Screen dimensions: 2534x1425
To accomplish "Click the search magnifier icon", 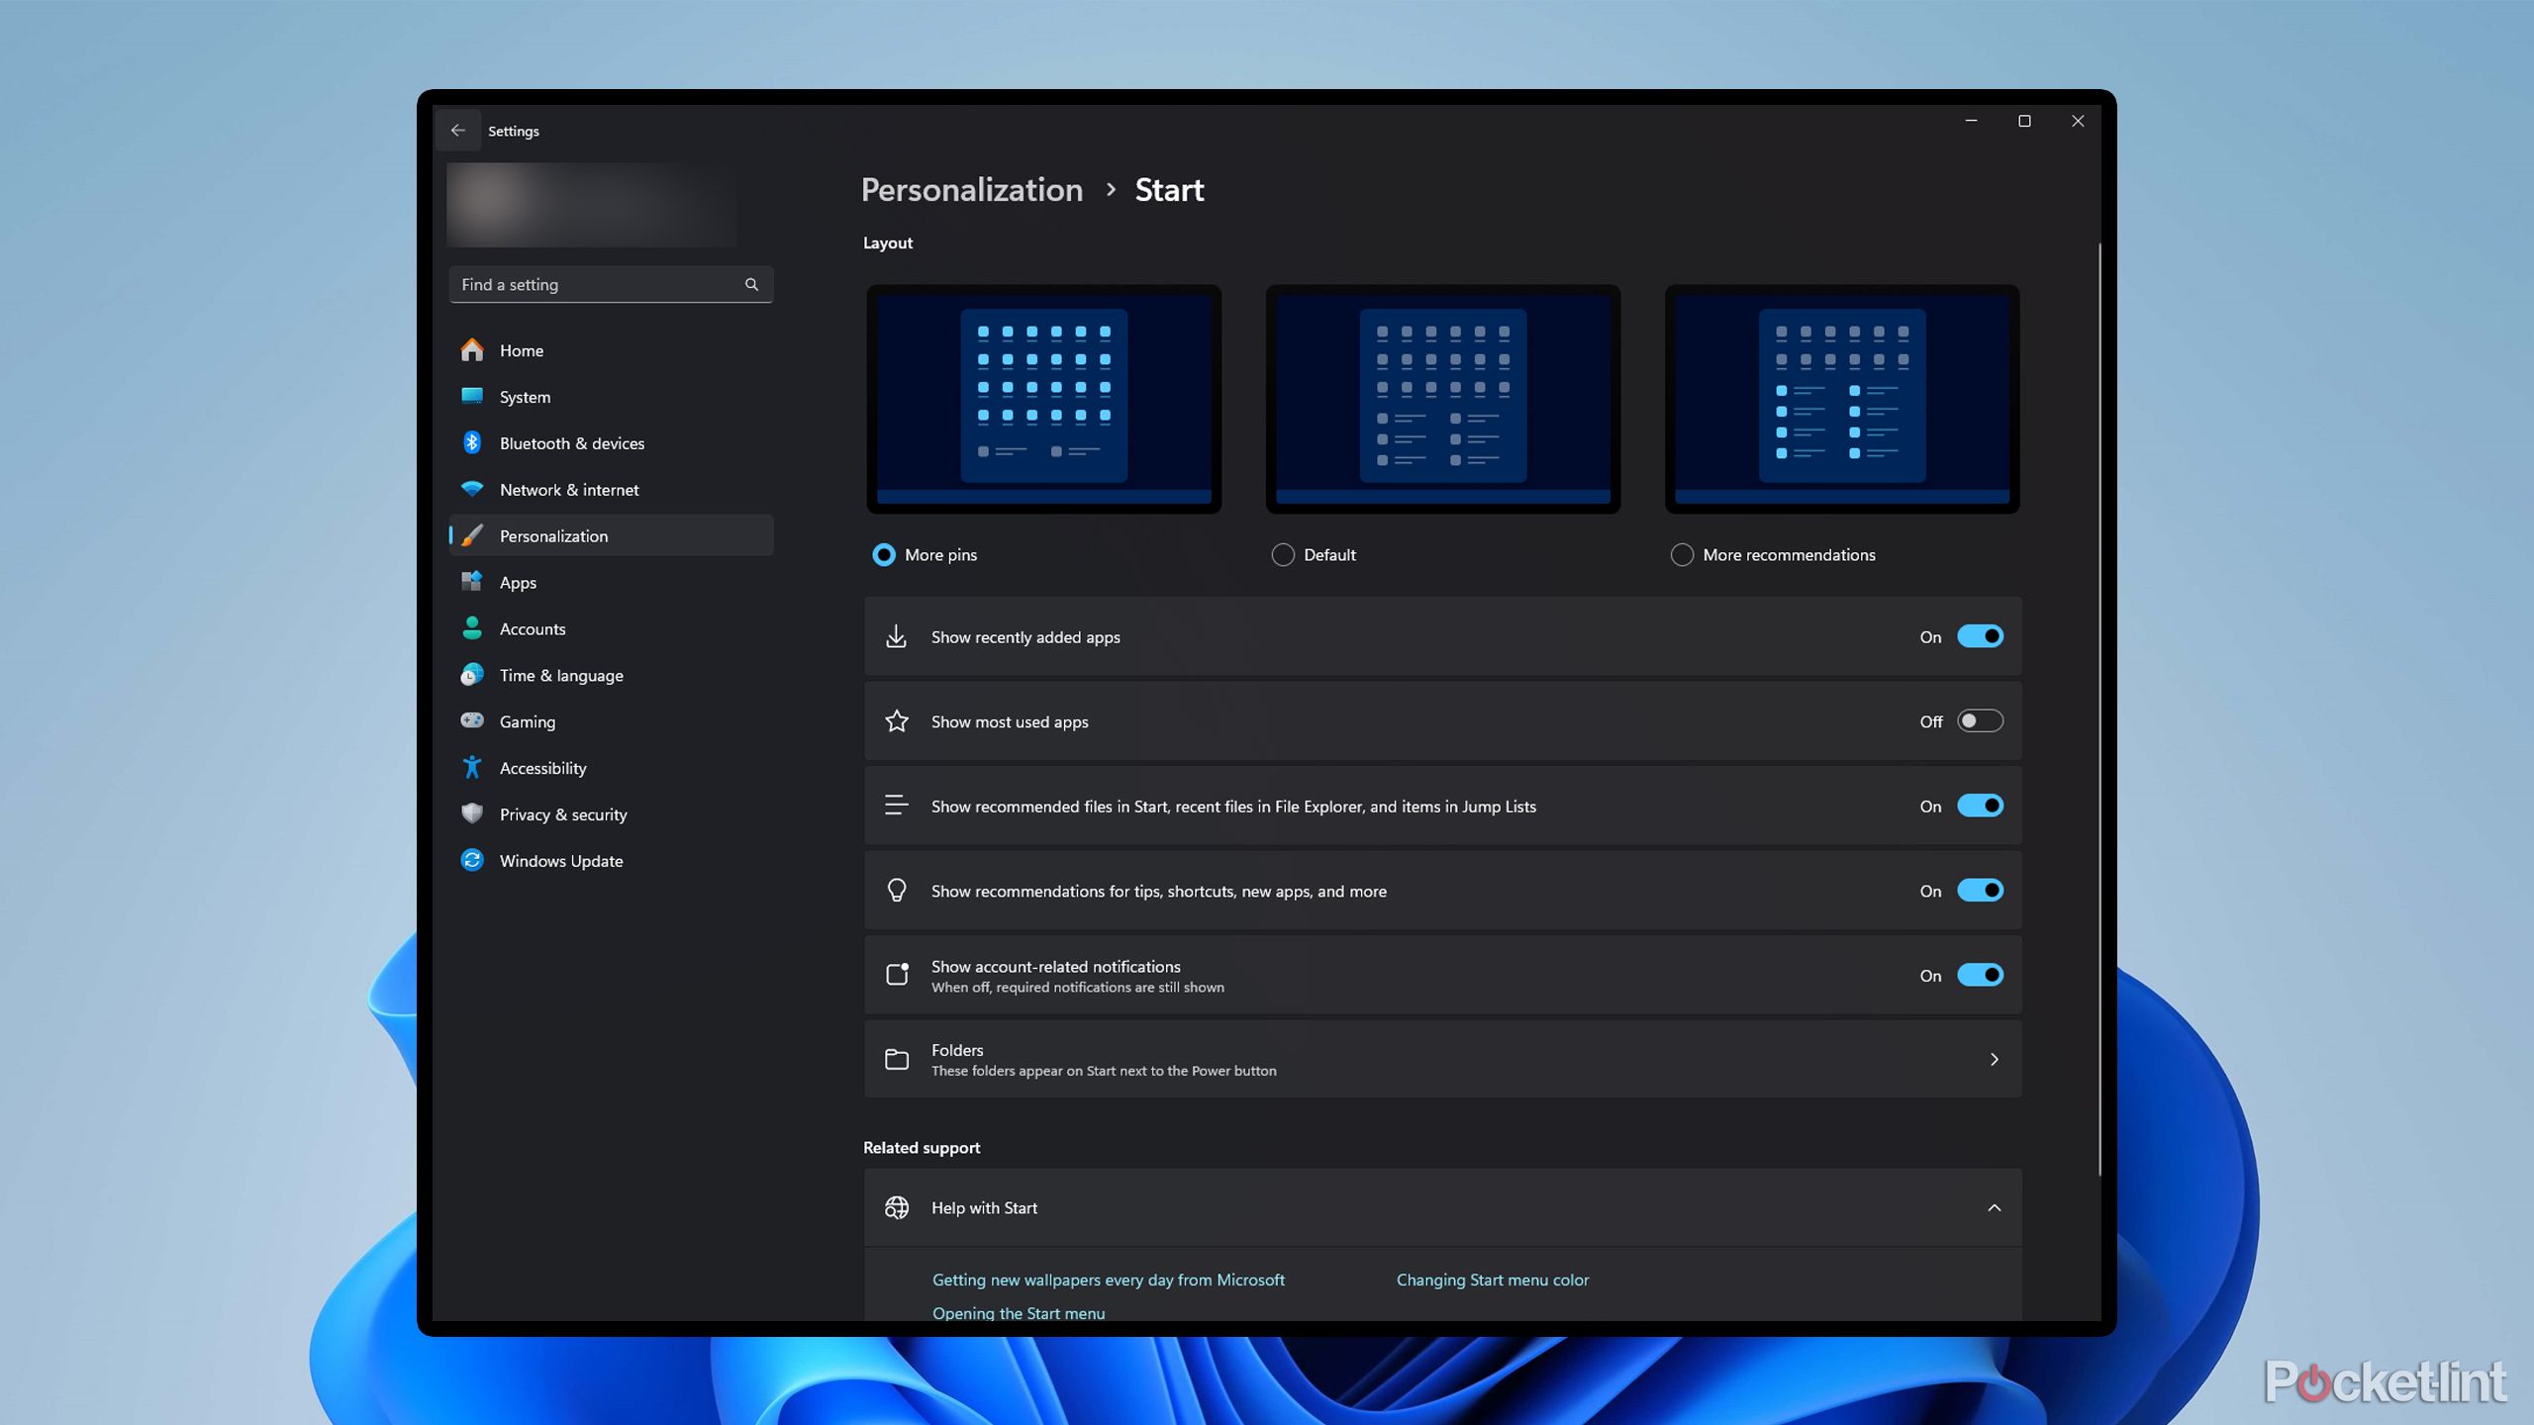I will coord(751,284).
